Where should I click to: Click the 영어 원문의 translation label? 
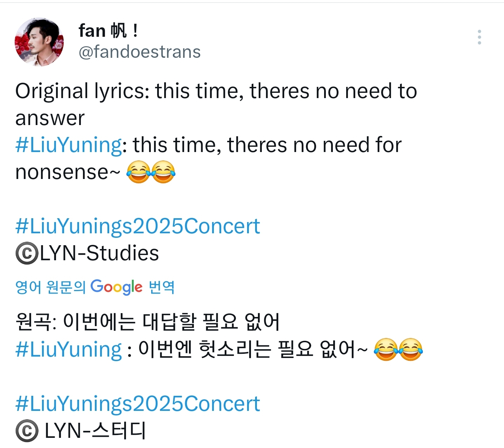point(50,287)
